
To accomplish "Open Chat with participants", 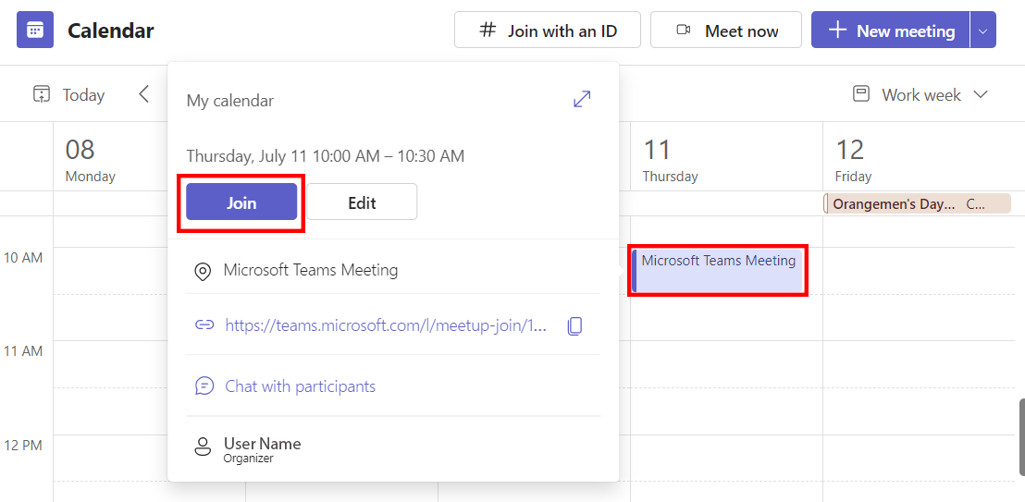I will tap(300, 386).
